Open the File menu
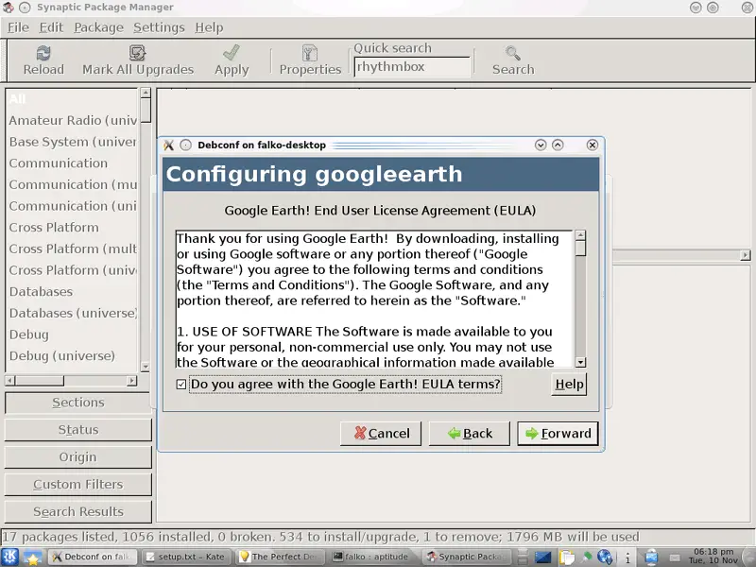 point(18,27)
